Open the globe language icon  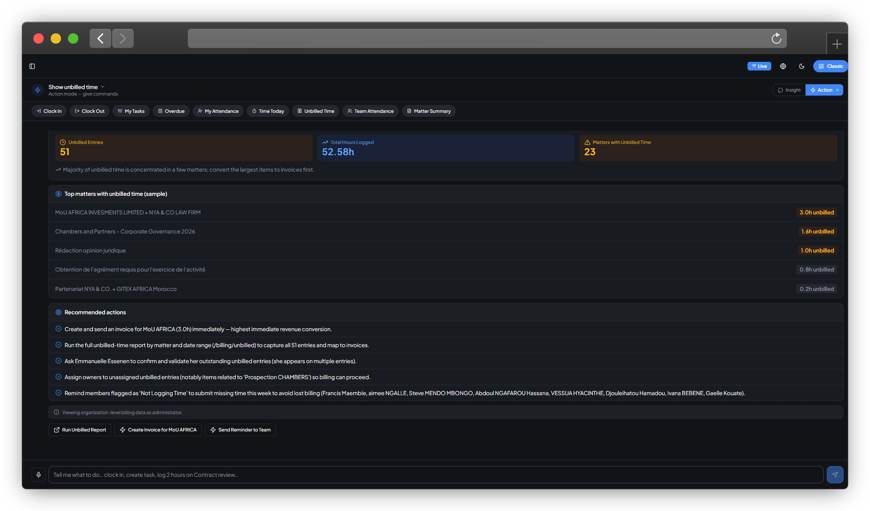[783, 66]
